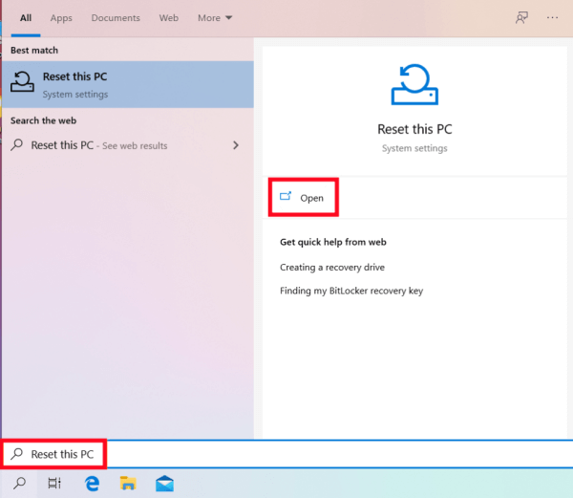This screenshot has width=573, height=498.
Task: Select the Web search tab
Action: (x=169, y=18)
